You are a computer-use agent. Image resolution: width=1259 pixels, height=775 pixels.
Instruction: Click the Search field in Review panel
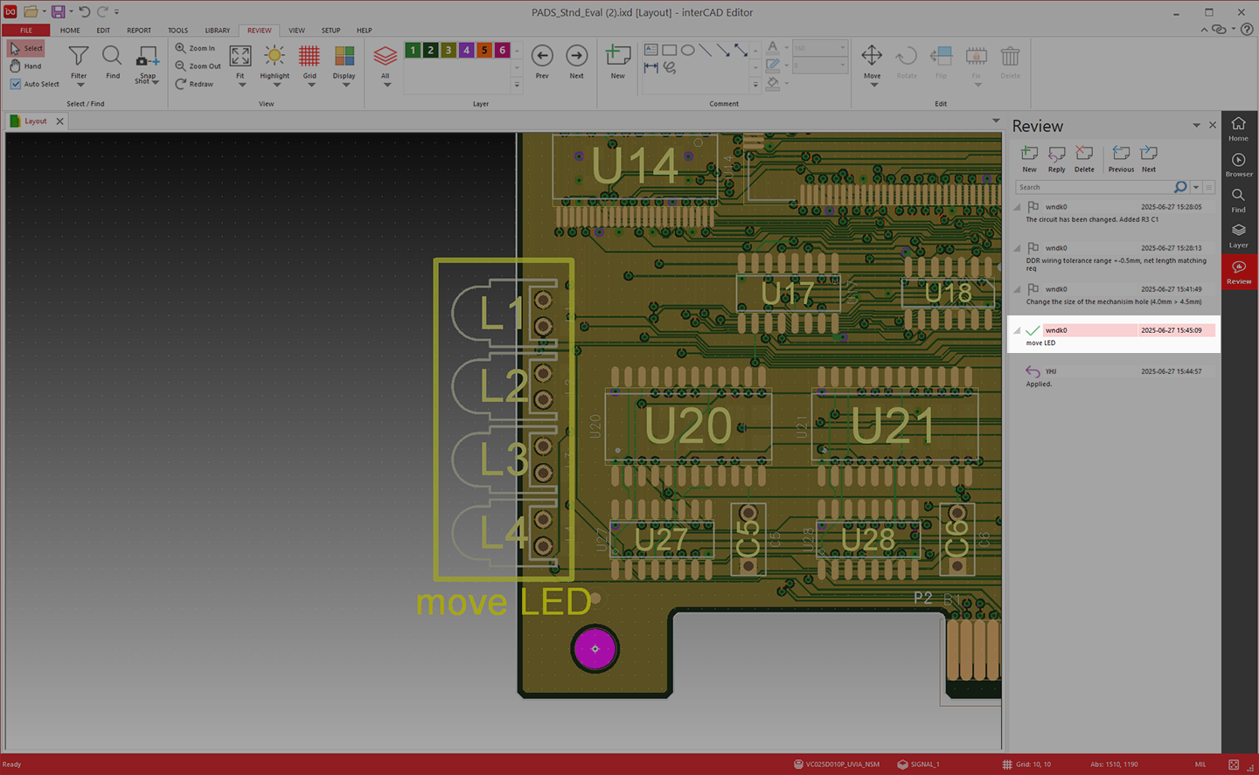click(x=1094, y=187)
